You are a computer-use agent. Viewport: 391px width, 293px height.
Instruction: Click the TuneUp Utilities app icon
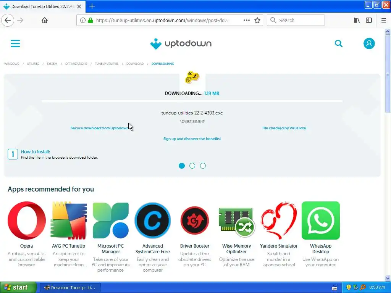(192, 77)
